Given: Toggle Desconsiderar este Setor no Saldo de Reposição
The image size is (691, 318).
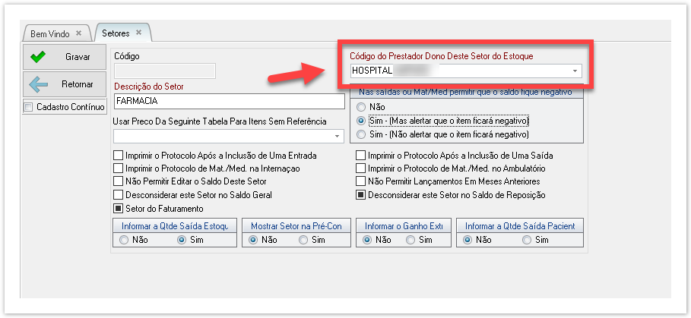Looking at the screenshot, I should (x=361, y=195).
